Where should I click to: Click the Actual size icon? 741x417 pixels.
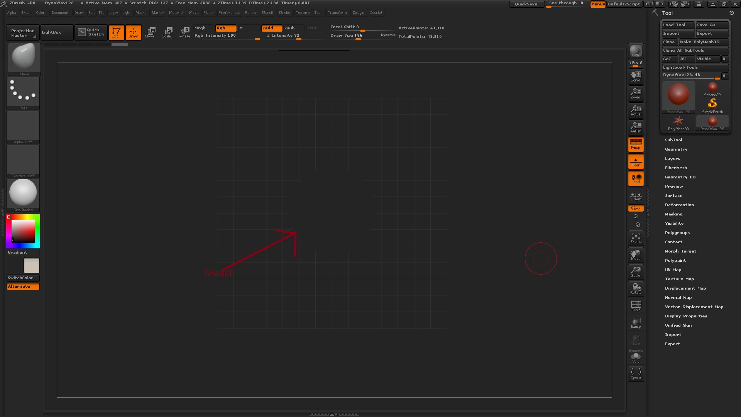pyautogui.click(x=636, y=110)
